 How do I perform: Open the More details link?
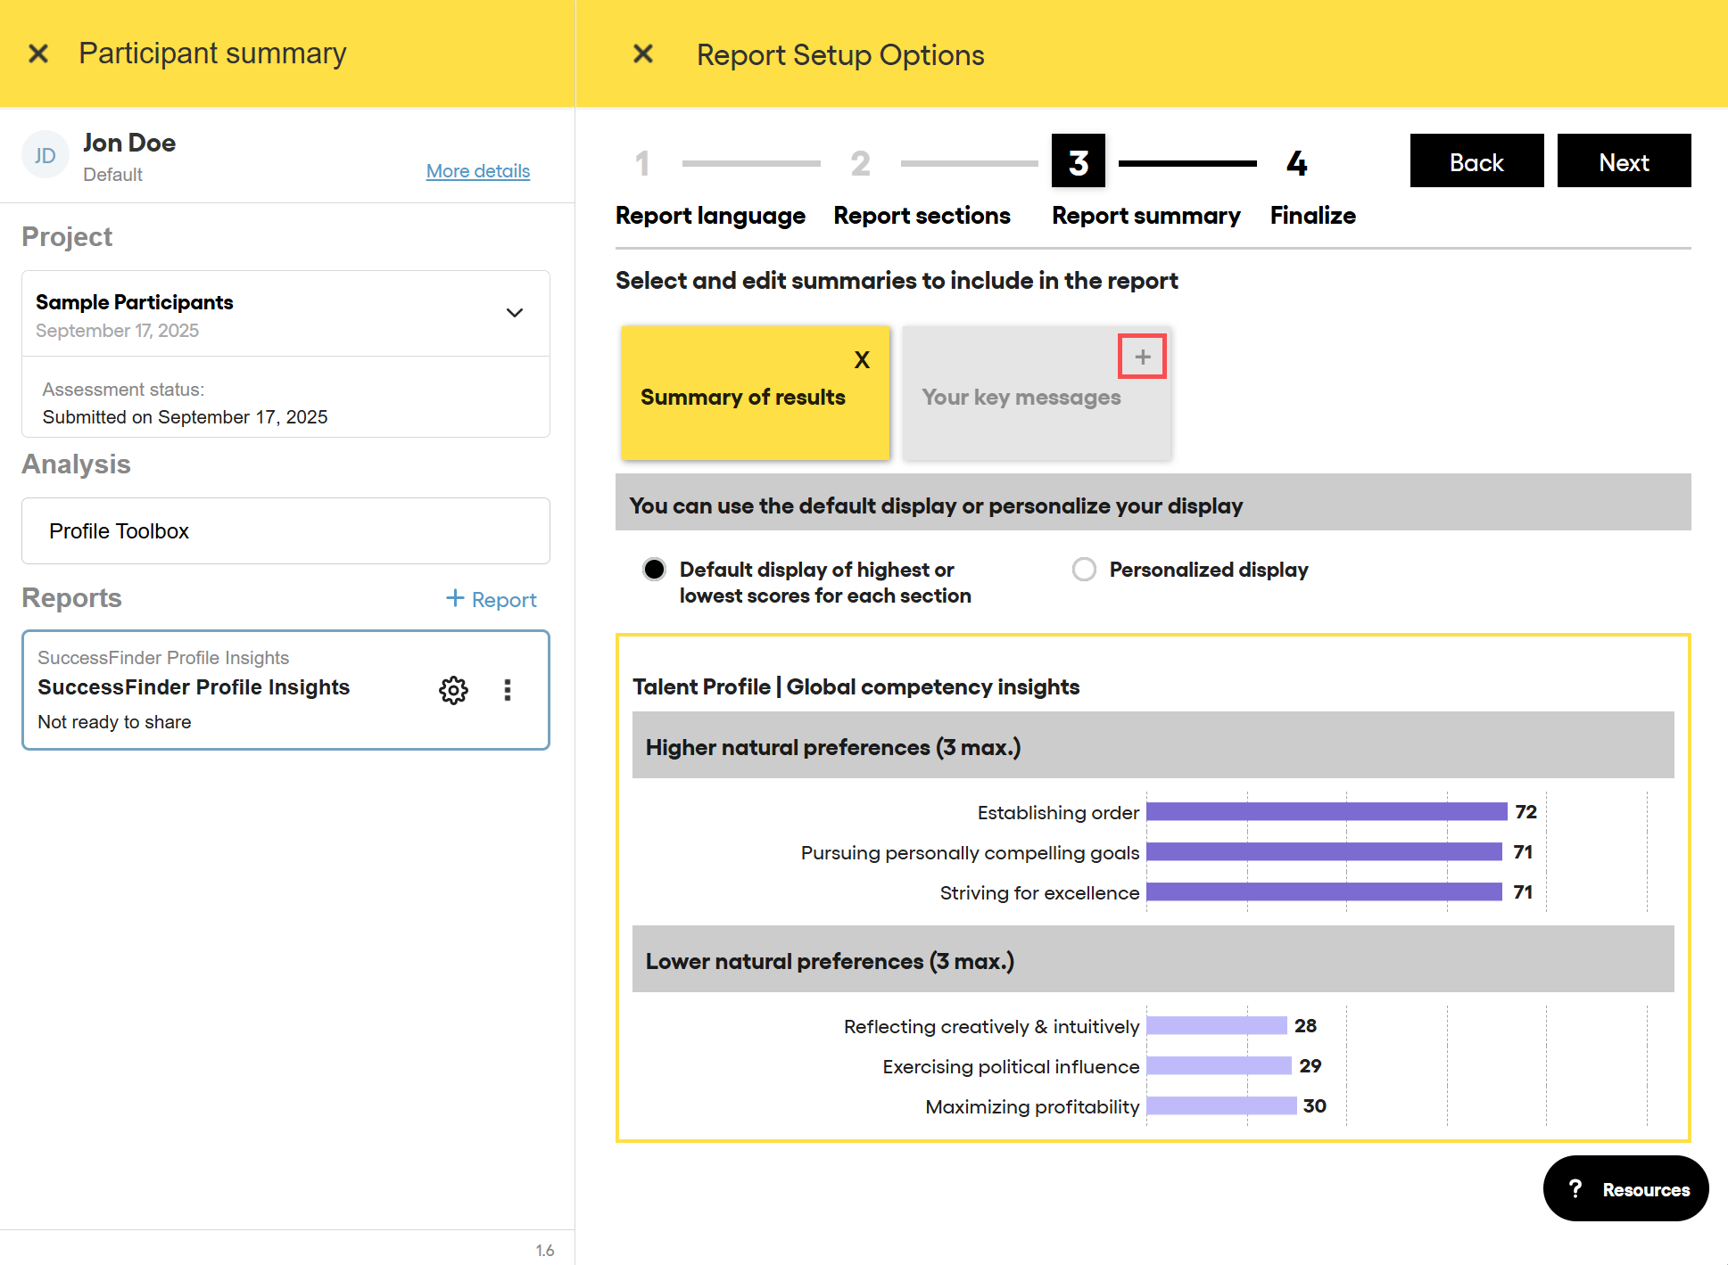click(x=478, y=171)
